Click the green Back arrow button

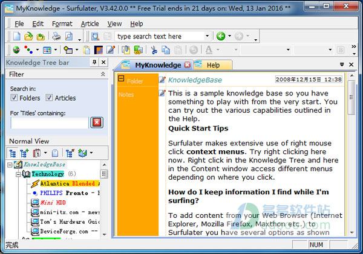point(221,36)
